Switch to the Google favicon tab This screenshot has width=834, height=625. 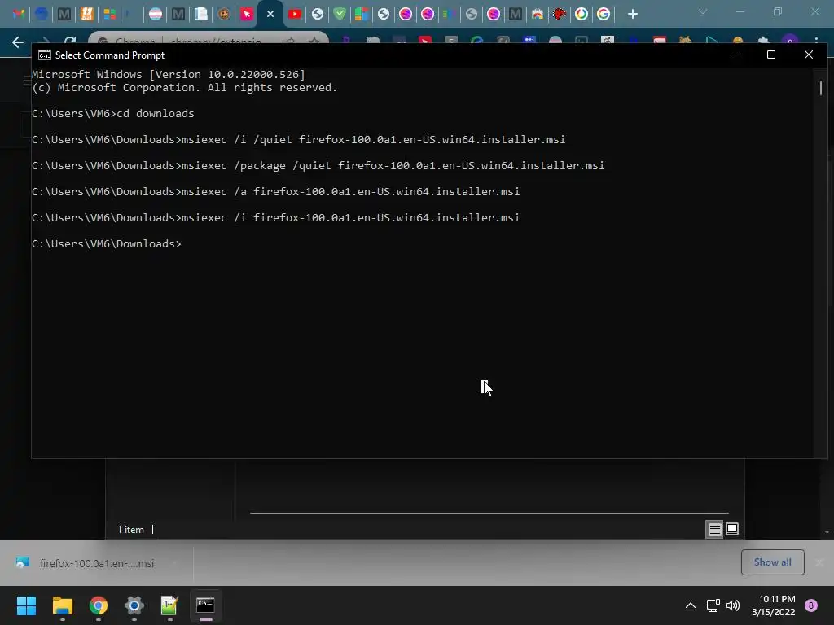pyautogui.click(x=604, y=14)
